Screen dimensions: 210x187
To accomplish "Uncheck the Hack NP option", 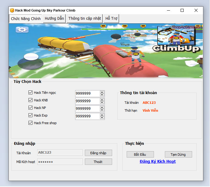I will (x=30, y=107).
